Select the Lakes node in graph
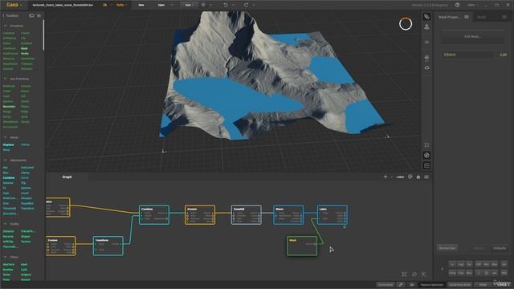The width and height of the screenshot is (514, 289). (332, 215)
